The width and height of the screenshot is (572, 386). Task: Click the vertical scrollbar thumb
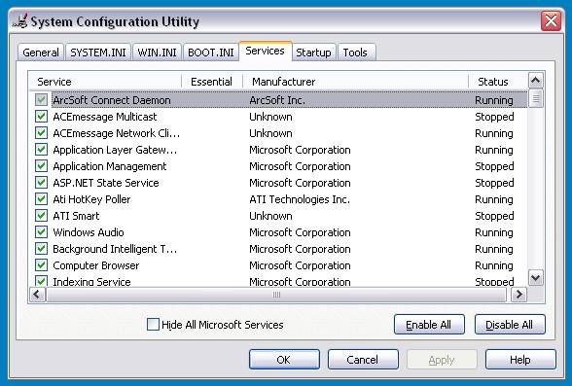(535, 98)
